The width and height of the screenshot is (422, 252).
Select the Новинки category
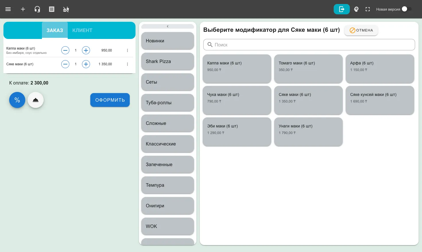[x=168, y=41]
